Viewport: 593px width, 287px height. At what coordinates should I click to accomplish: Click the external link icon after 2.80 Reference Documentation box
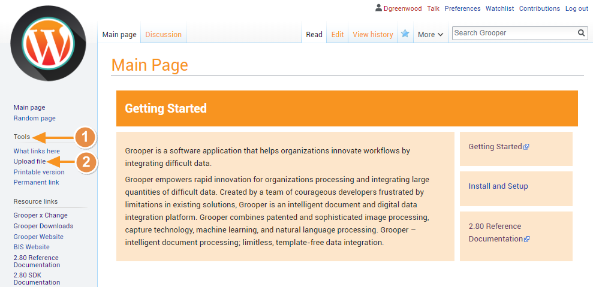[527, 239]
